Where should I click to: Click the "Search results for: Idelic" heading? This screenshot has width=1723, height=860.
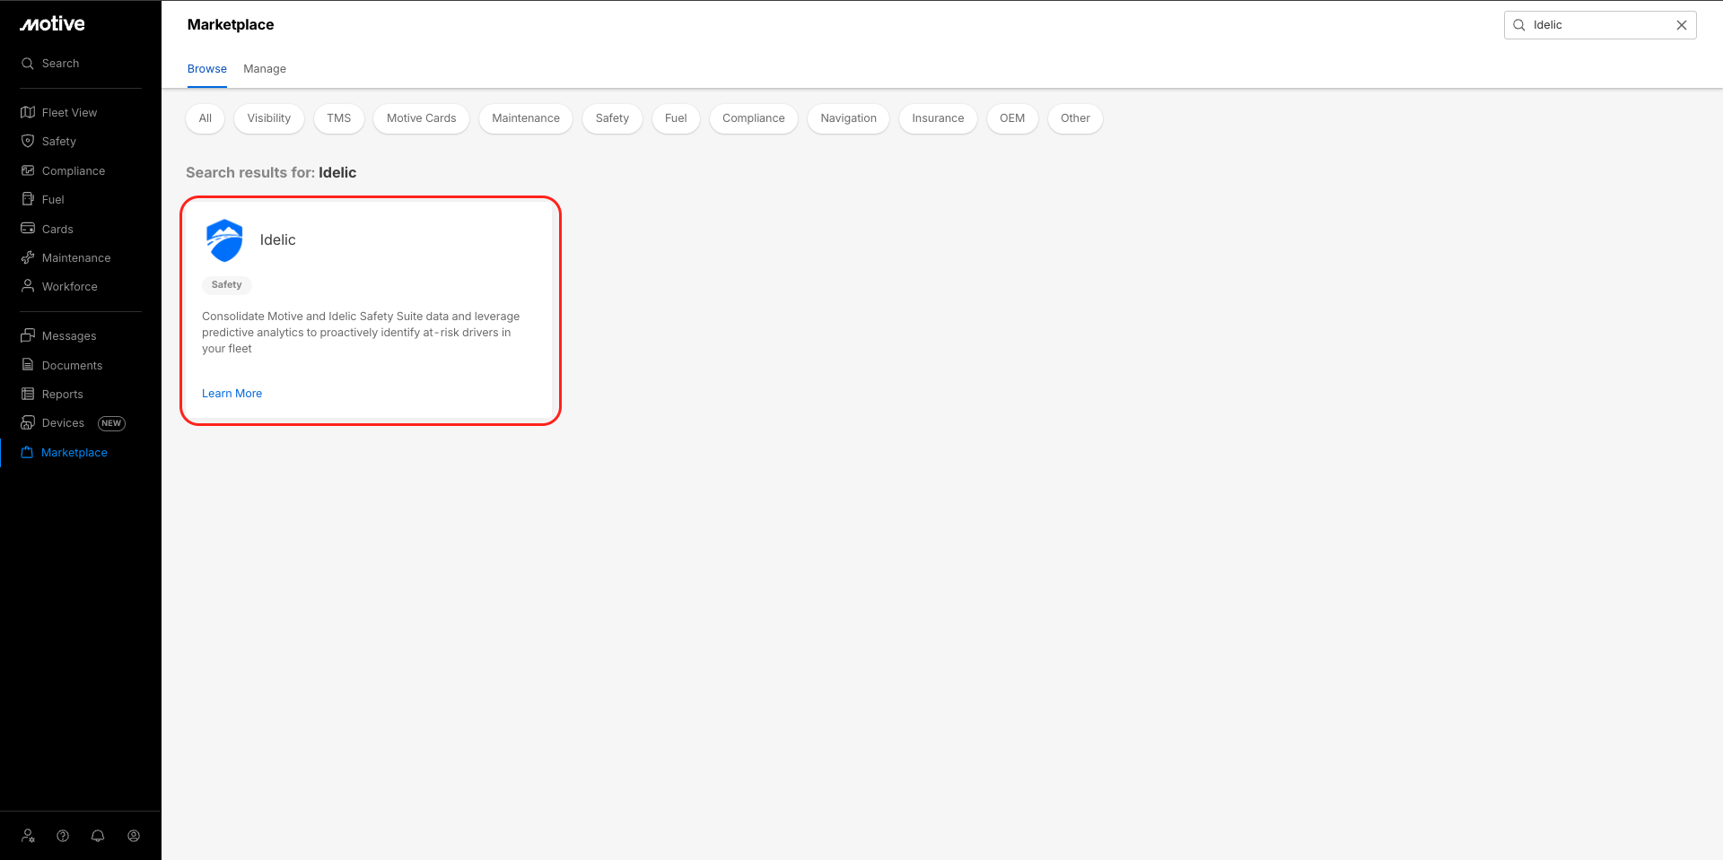click(271, 173)
